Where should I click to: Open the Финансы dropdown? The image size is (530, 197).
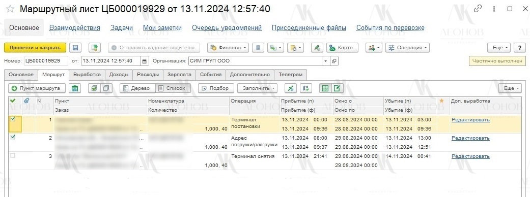[x=228, y=48]
